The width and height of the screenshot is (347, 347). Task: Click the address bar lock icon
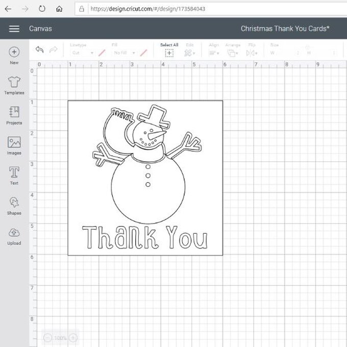[82, 9]
